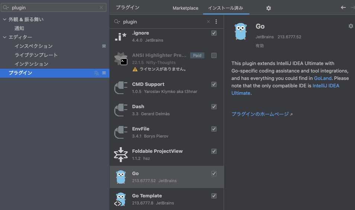The image size is (355, 210).
Task: Open plugin settings gear beside installed tab
Action: pos(269,8)
